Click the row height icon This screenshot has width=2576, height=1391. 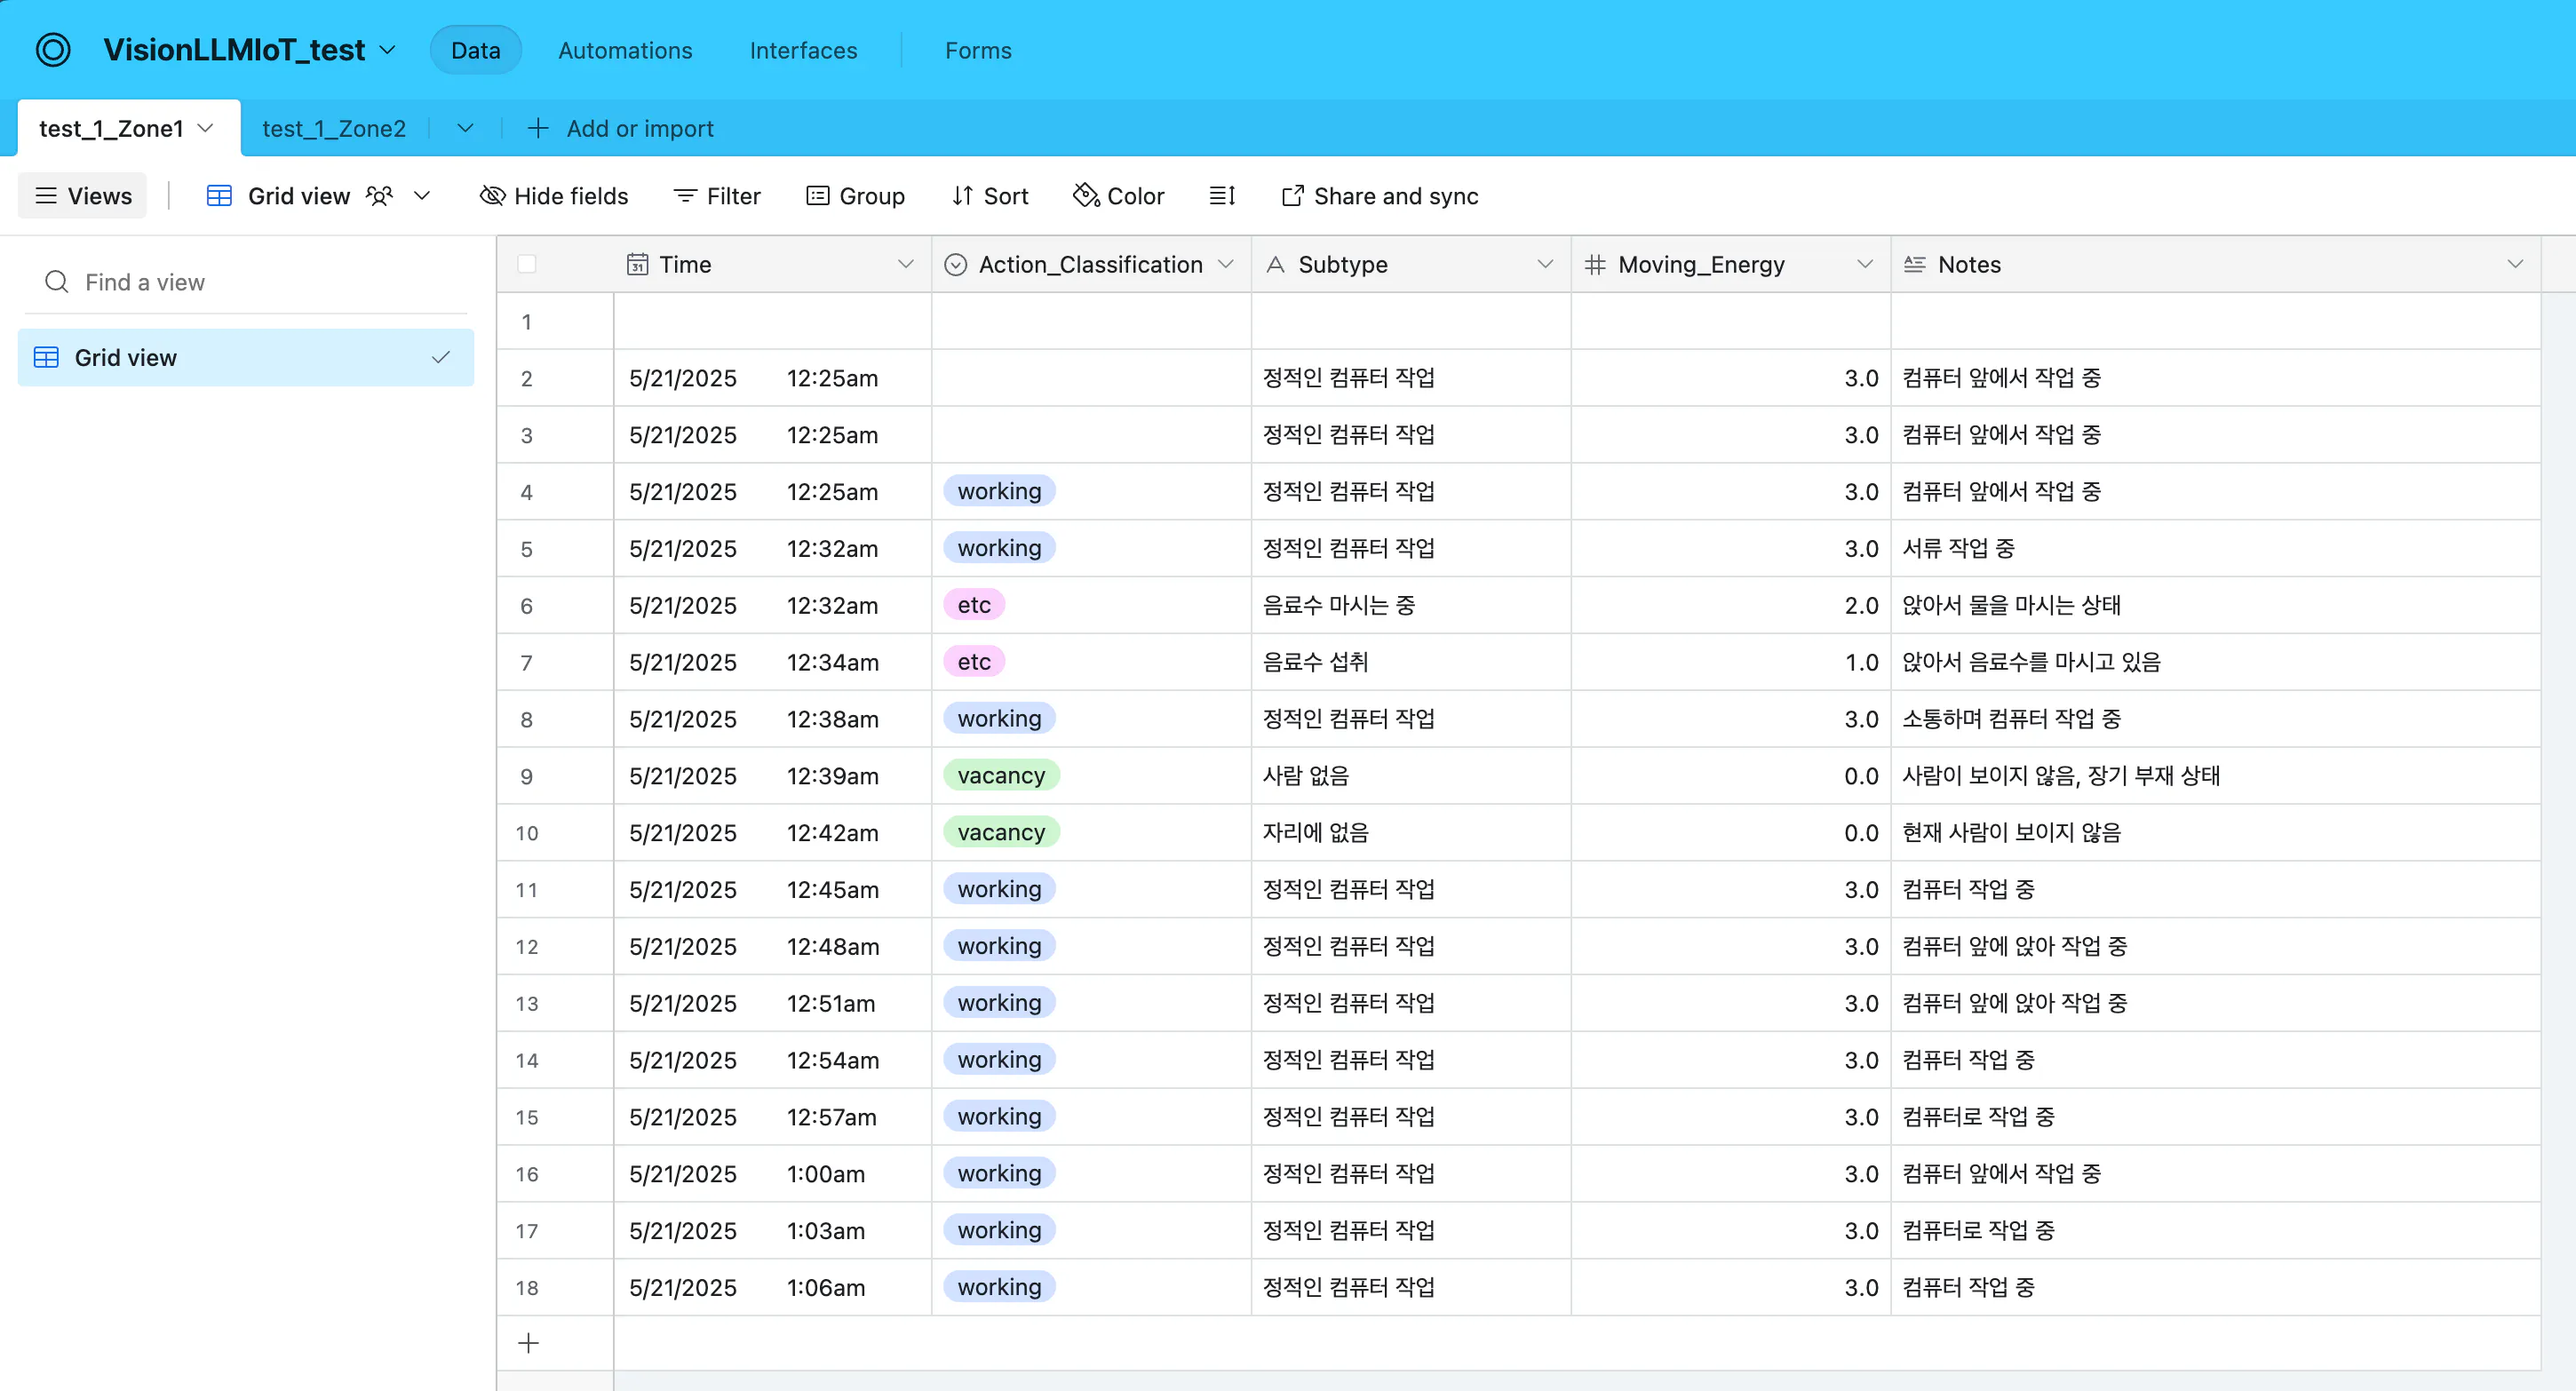click(1222, 196)
